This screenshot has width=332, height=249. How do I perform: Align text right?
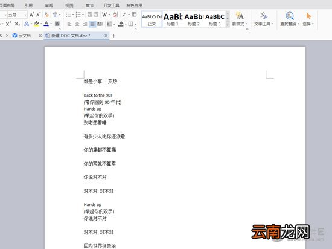coord(85,24)
